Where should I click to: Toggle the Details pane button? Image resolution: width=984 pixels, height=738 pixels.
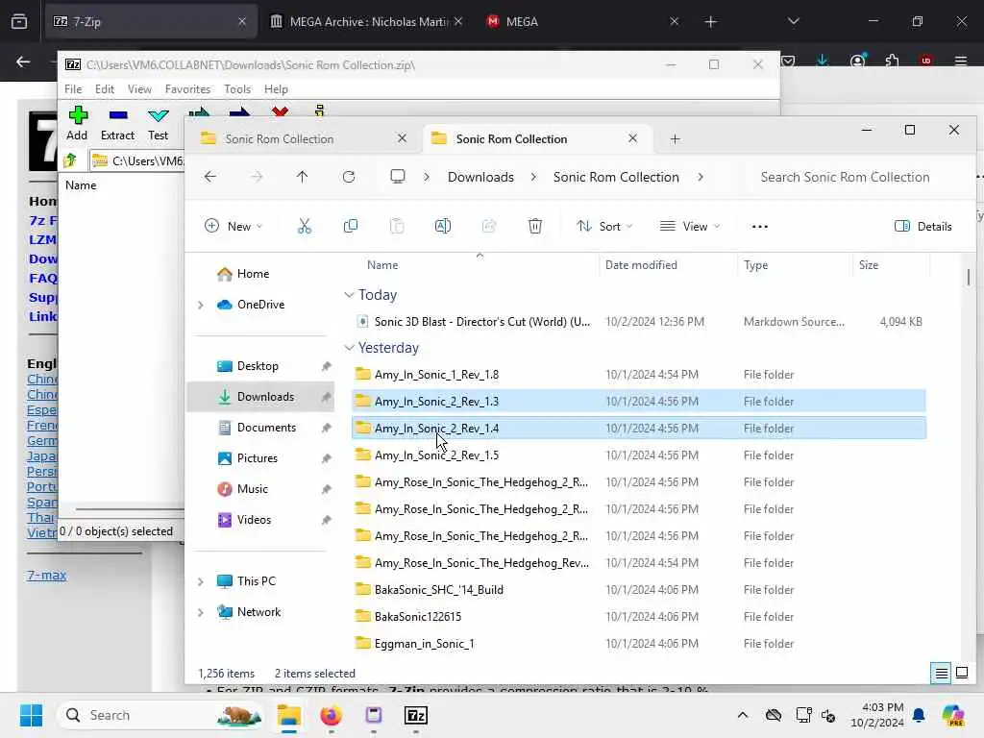(923, 226)
